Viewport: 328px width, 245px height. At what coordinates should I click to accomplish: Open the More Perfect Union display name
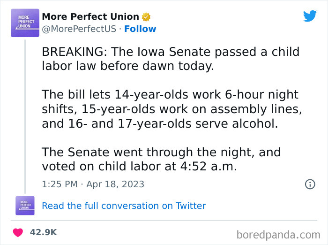coord(90,17)
